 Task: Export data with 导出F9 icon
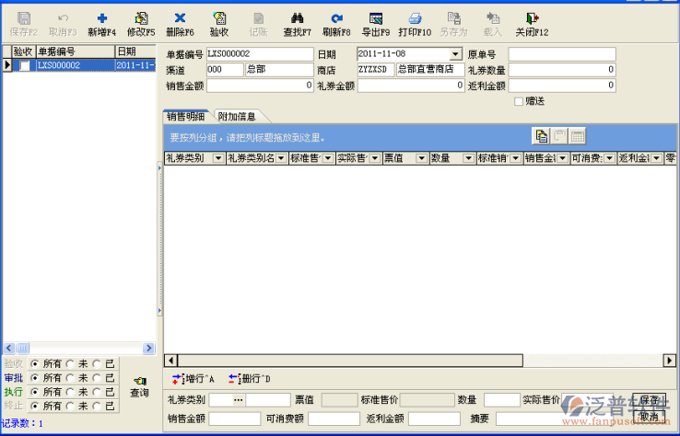pyautogui.click(x=376, y=24)
